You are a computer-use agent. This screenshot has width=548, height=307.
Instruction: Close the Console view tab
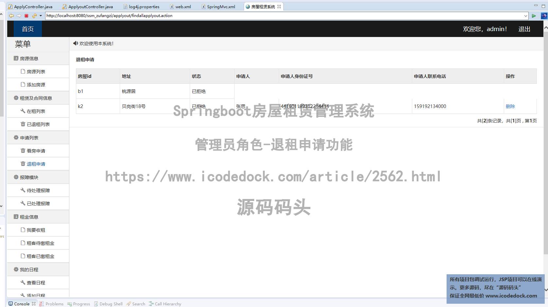tap(34, 304)
